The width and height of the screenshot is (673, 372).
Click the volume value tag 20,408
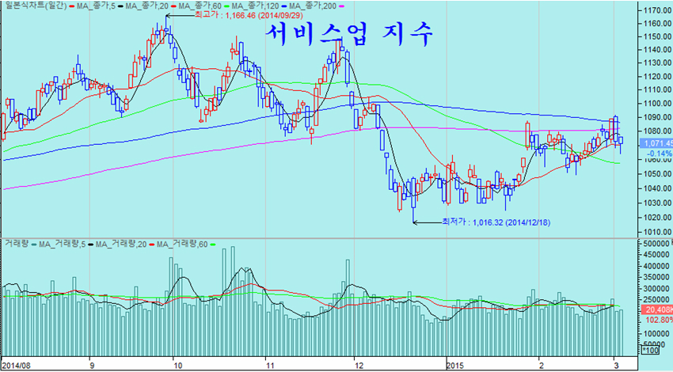point(656,309)
